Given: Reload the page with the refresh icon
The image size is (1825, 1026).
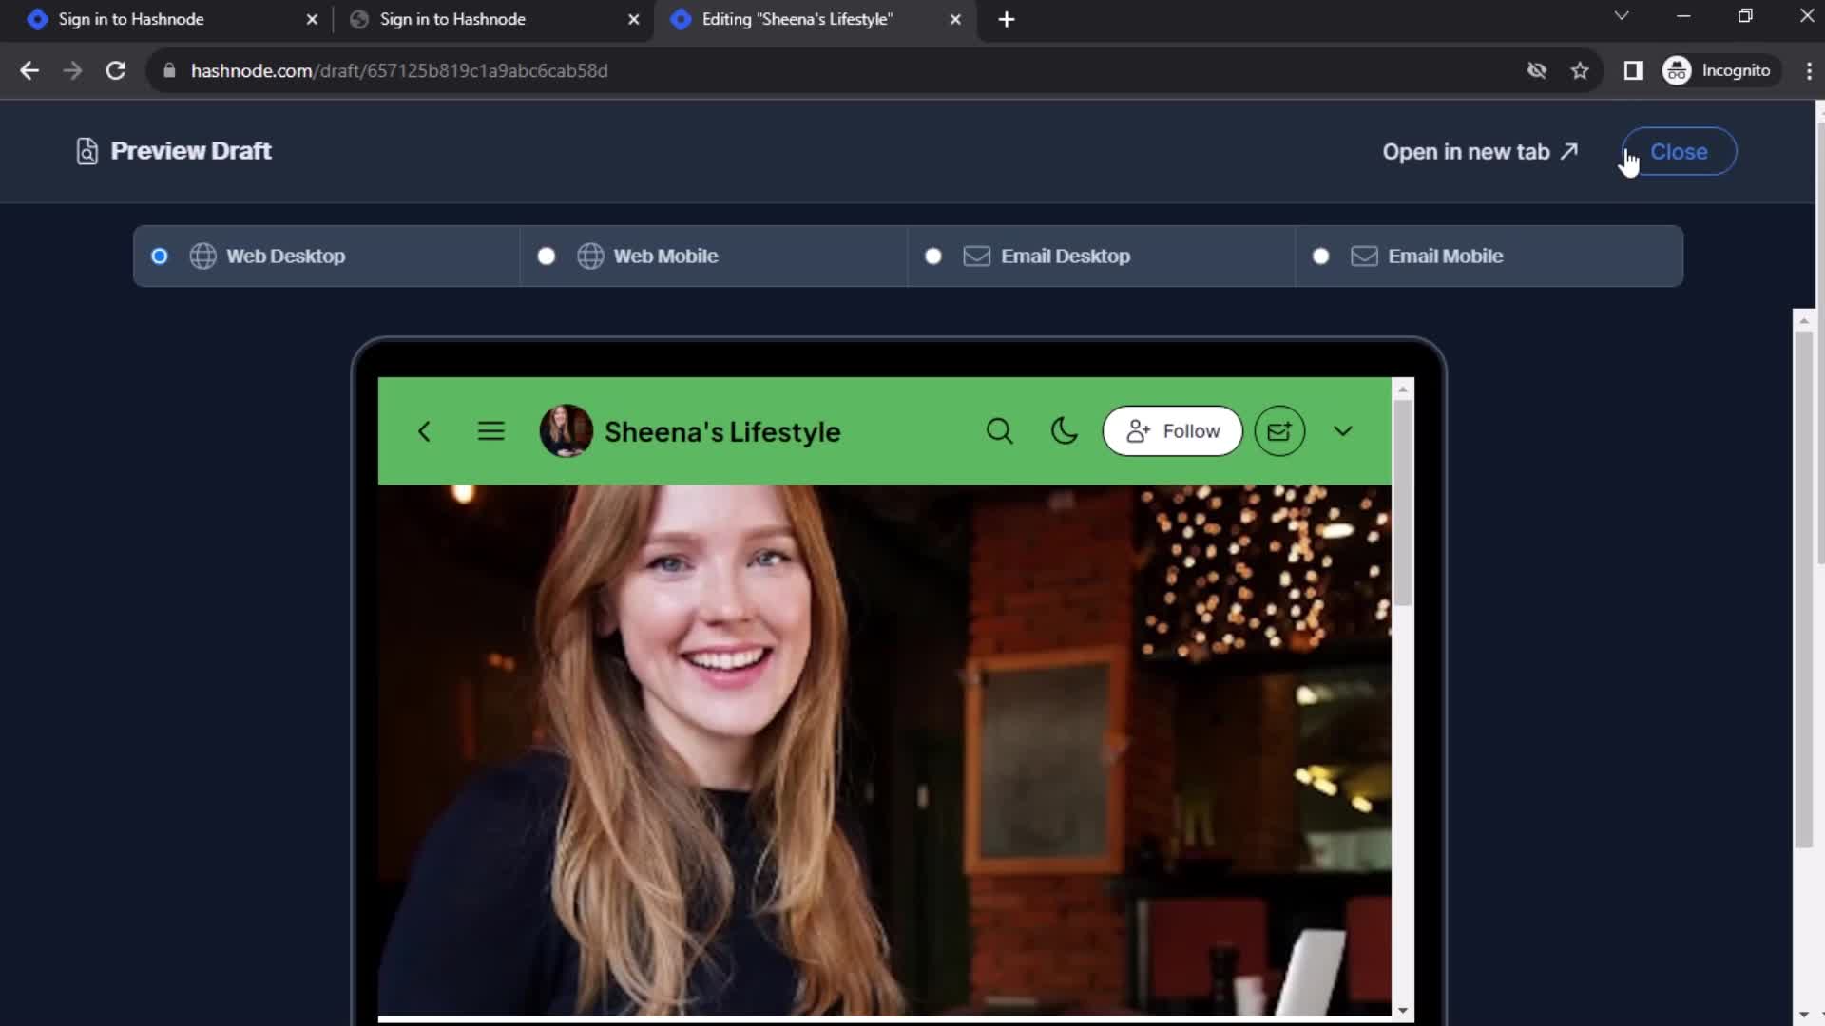Looking at the screenshot, I should [x=115, y=70].
